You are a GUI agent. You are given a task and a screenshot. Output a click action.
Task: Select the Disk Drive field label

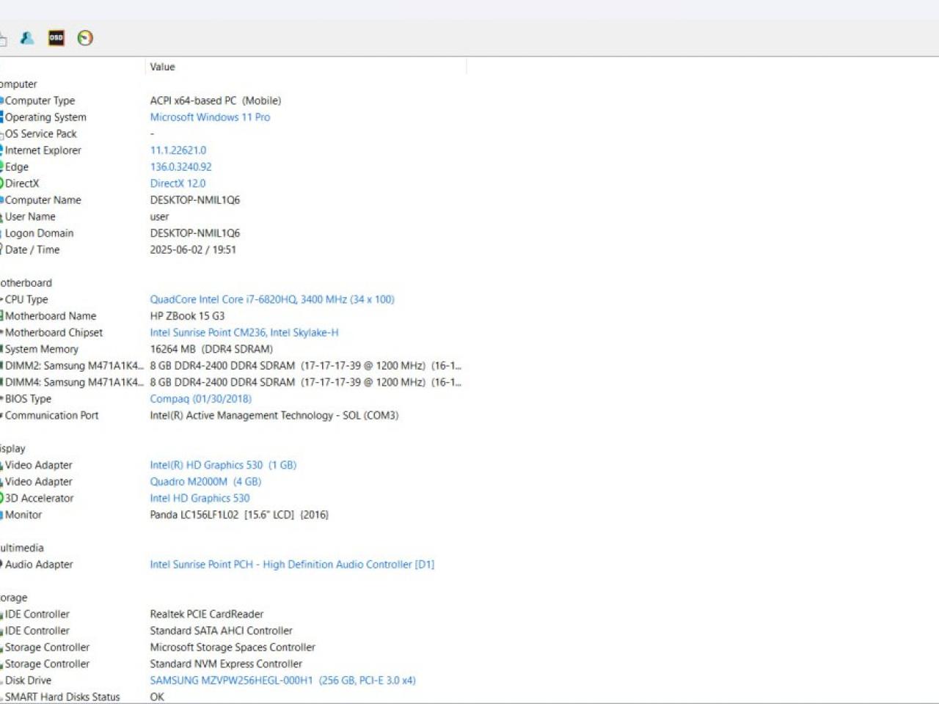coord(28,681)
